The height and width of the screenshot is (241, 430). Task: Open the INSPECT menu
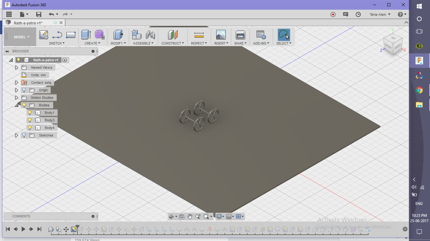click(199, 43)
